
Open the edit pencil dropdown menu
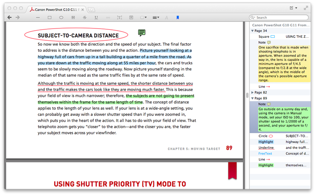[293, 8]
